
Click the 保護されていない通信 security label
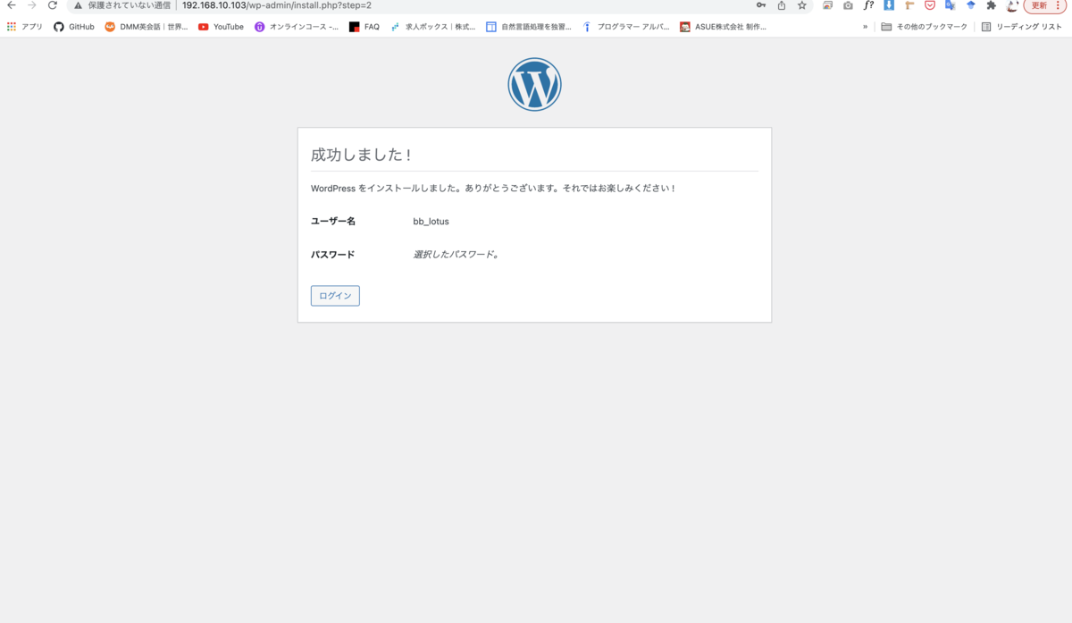pyautogui.click(x=129, y=5)
